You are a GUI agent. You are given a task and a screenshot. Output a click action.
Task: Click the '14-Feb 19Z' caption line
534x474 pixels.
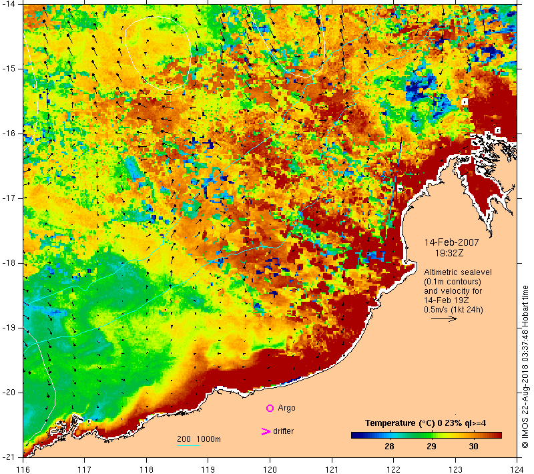(x=446, y=300)
